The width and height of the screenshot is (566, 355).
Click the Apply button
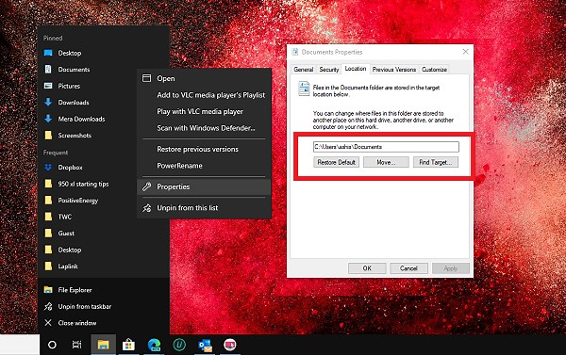tap(451, 268)
